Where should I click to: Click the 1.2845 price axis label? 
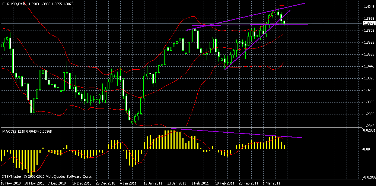pyautogui.click(x=369, y=126)
